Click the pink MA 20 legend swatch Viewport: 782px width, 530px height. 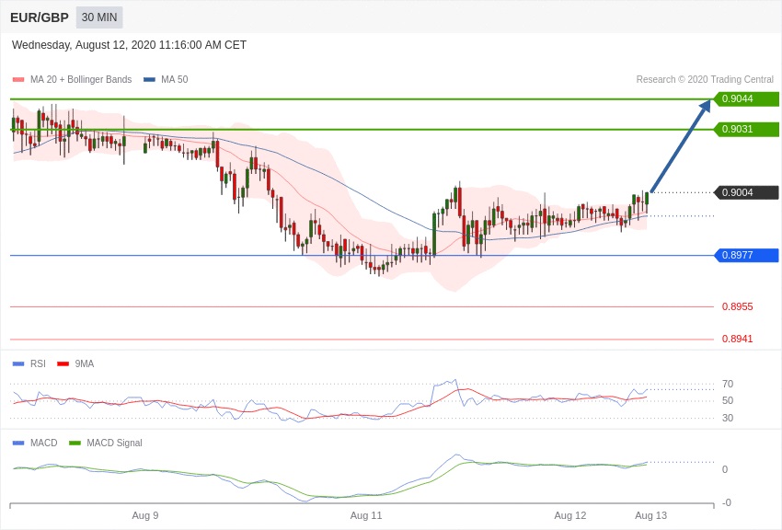(x=18, y=80)
